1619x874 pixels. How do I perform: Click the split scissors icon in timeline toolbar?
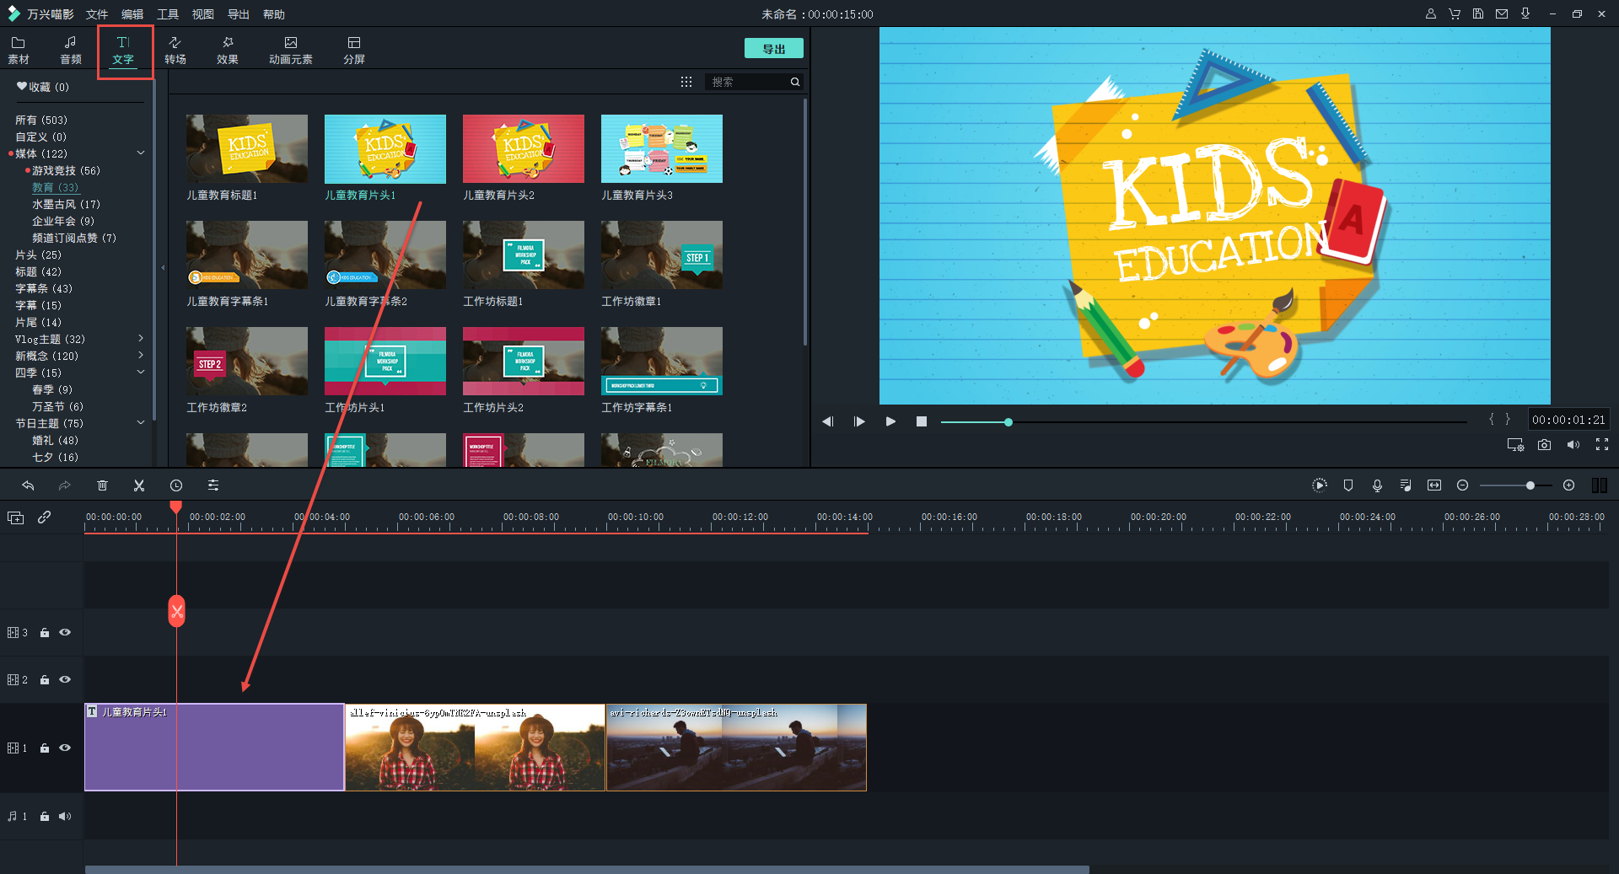[x=139, y=485]
